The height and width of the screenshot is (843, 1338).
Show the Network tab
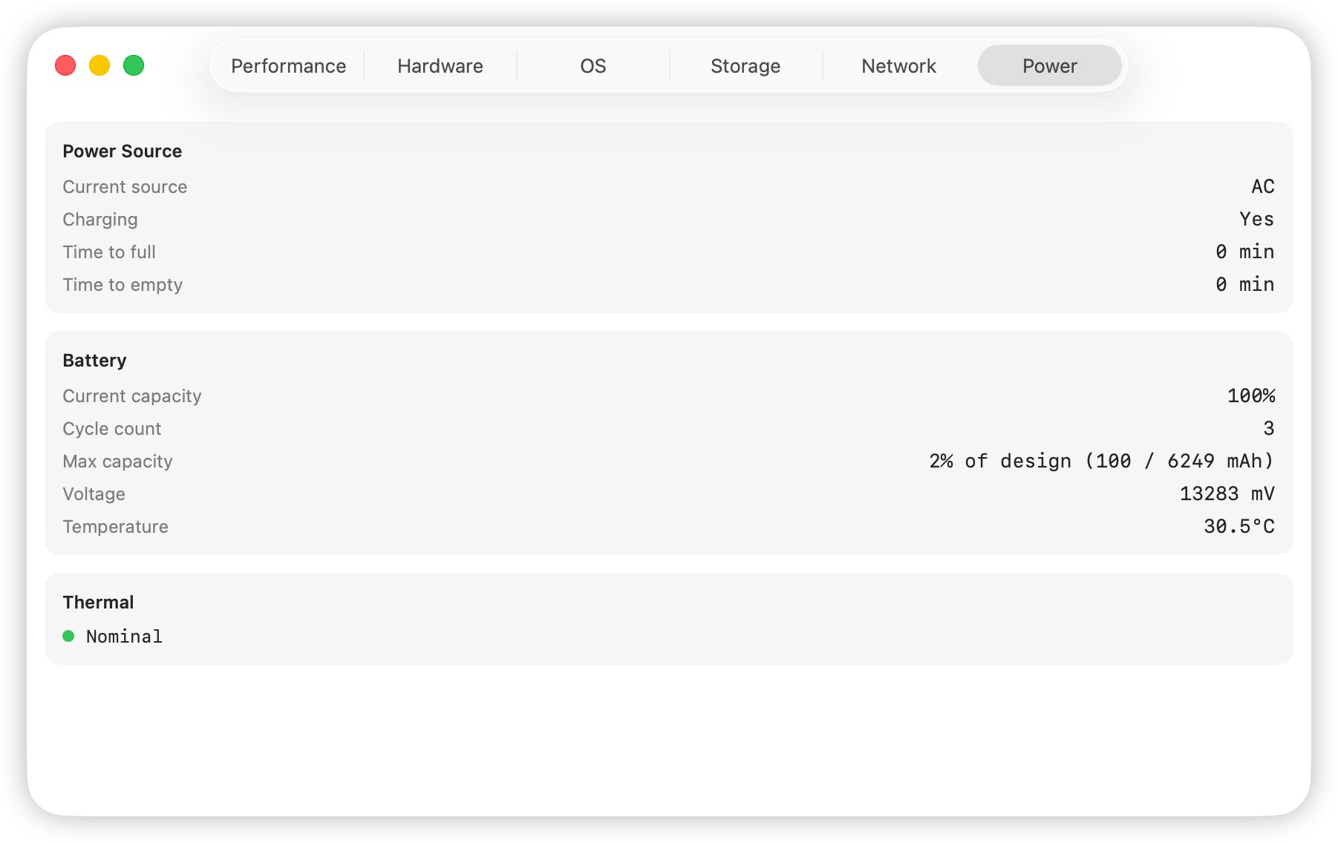pyautogui.click(x=898, y=66)
